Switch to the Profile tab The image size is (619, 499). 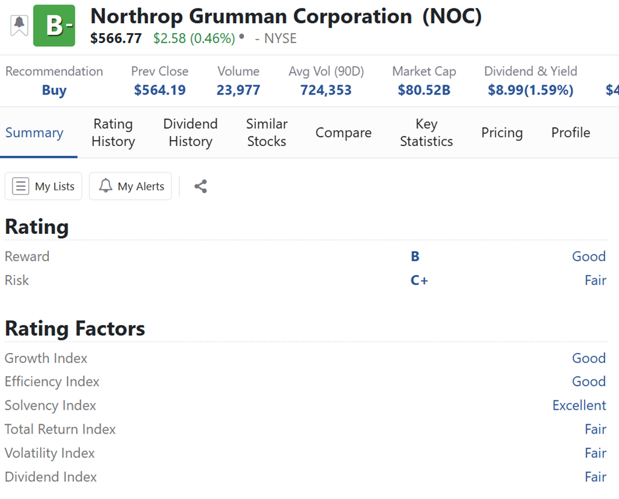[x=571, y=133]
